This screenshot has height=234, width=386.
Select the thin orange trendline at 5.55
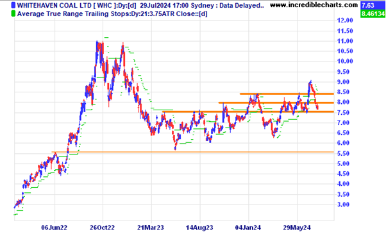[x=193, y=152]
